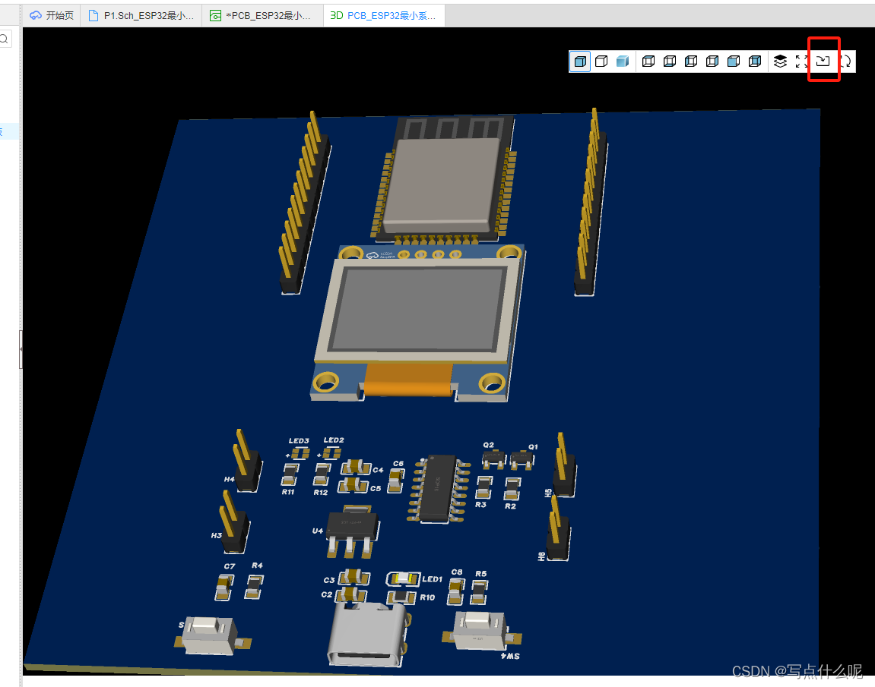Open the layers stack icon
Image resolution: width=875 pixels, height=687 pixels.
[780, 61]
